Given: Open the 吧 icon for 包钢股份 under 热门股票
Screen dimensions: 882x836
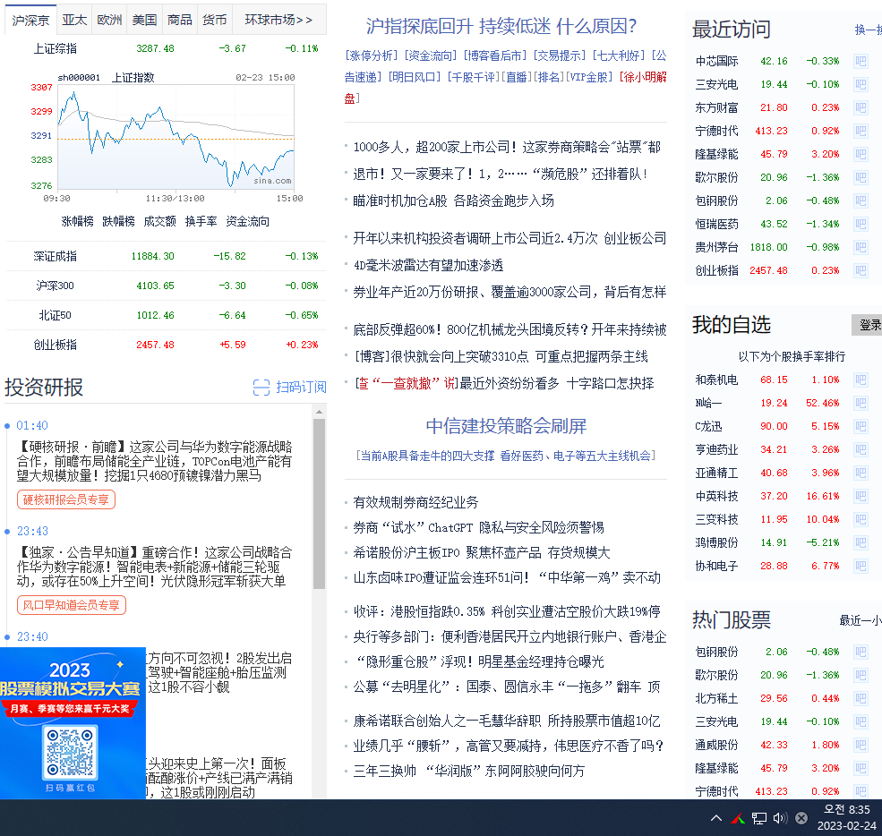Looking at the screenshot, I should [861, 652].
